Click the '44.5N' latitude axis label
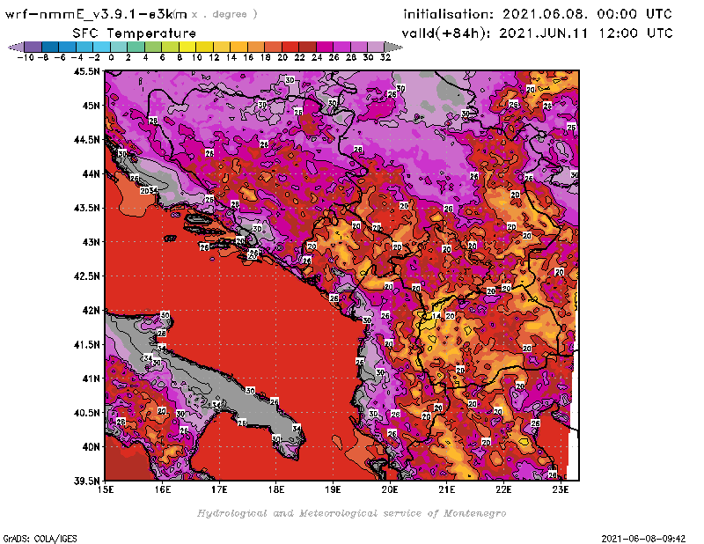Viewport: 704px width, 544px height. [87, 140]
